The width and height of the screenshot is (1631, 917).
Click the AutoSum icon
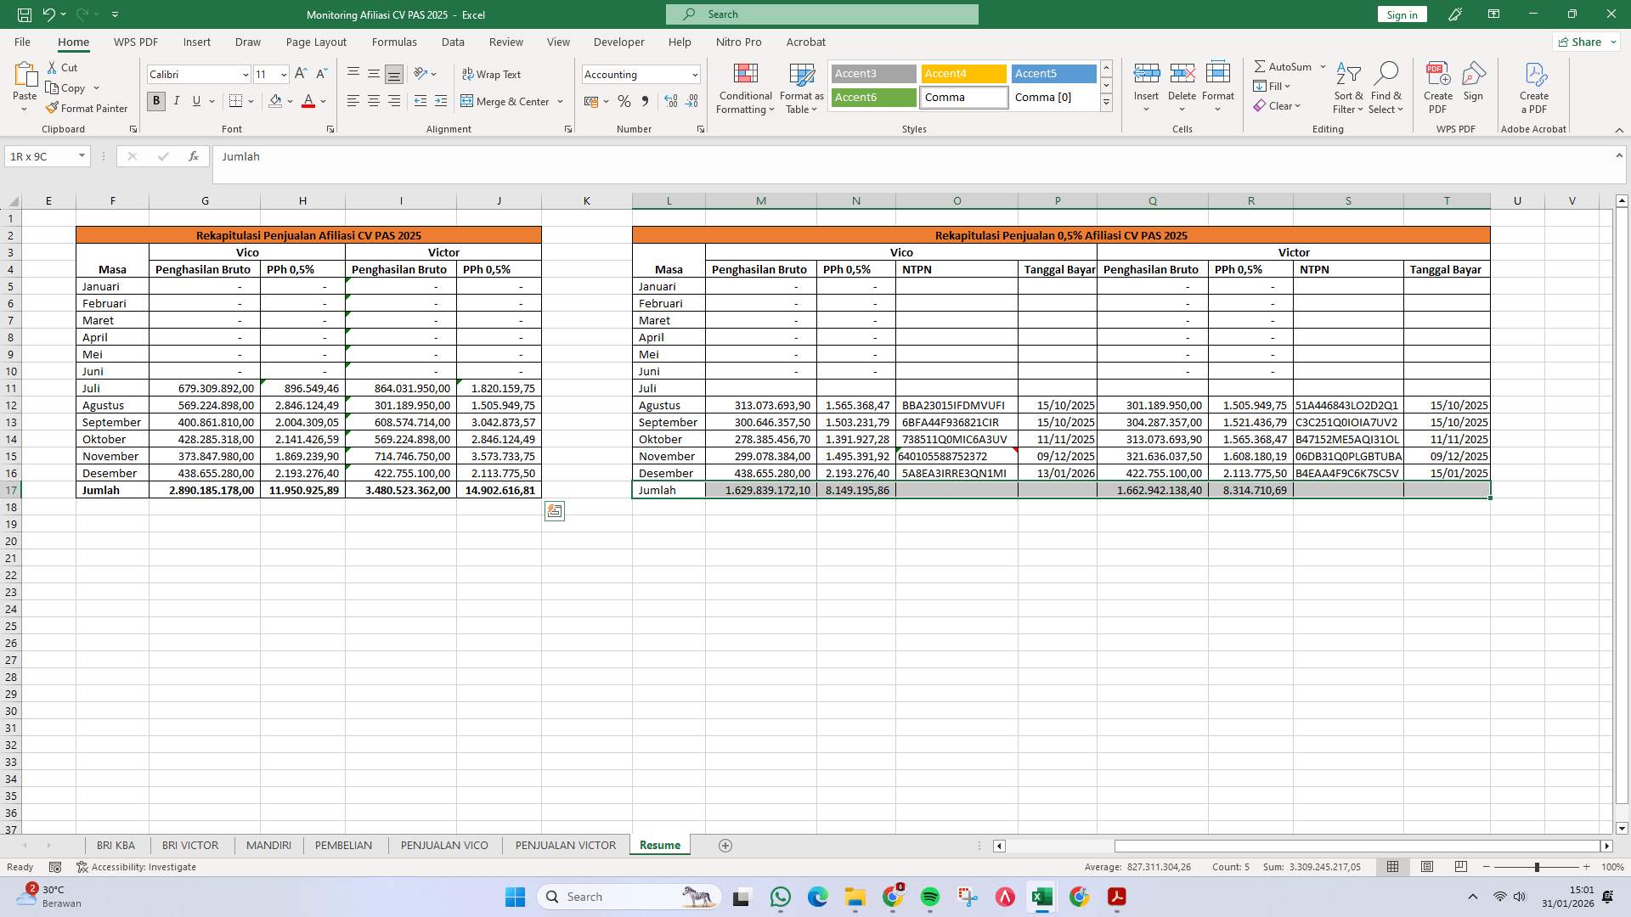[1283, 65]
